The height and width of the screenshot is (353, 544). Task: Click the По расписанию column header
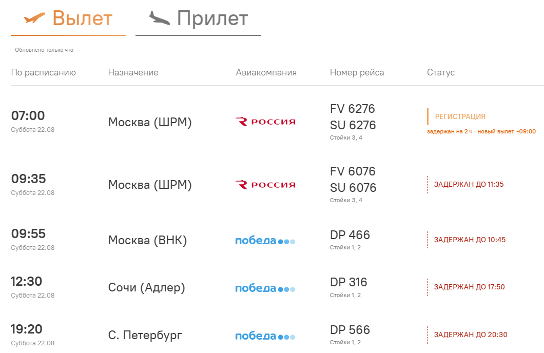click(x=44, y=72)
